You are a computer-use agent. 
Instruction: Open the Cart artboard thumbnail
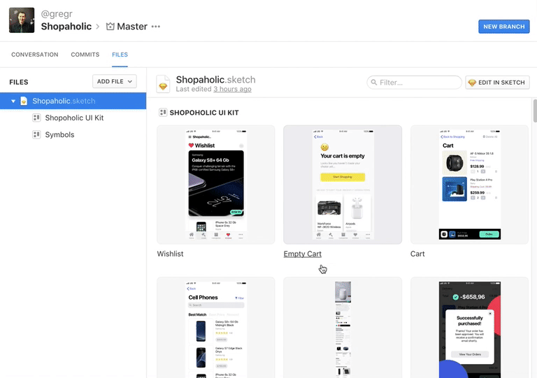[x=470, y=185]
